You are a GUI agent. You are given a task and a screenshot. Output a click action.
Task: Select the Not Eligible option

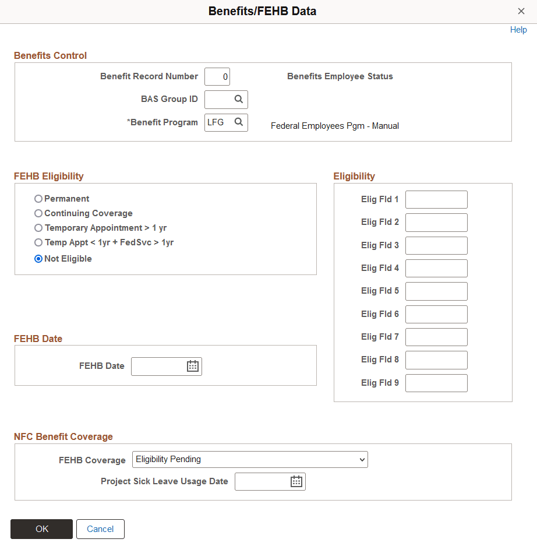pos(38,258)
